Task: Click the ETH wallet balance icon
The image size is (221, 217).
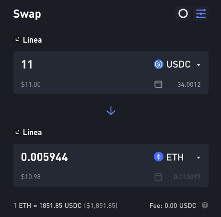Action: [x=158, y=177]
